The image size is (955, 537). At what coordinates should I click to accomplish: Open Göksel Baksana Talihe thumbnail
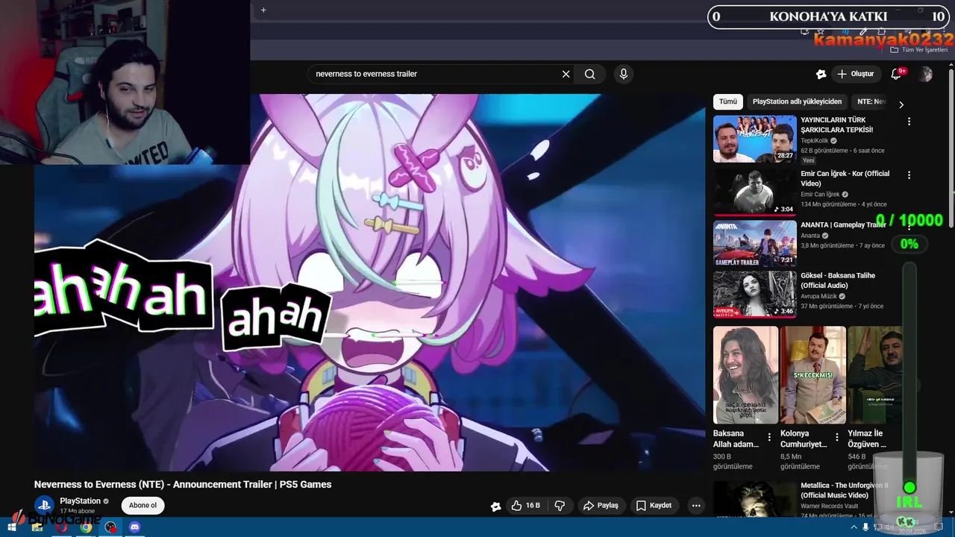point(755,294)
